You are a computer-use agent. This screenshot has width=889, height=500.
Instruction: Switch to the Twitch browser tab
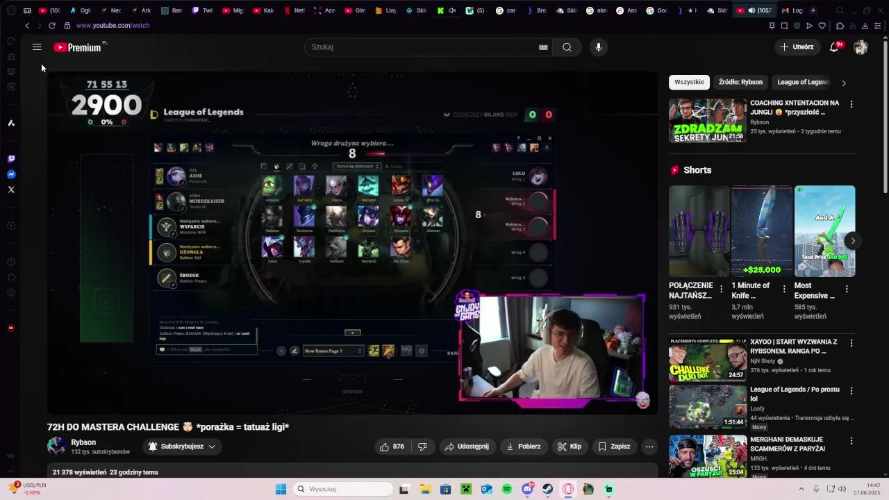203,10
